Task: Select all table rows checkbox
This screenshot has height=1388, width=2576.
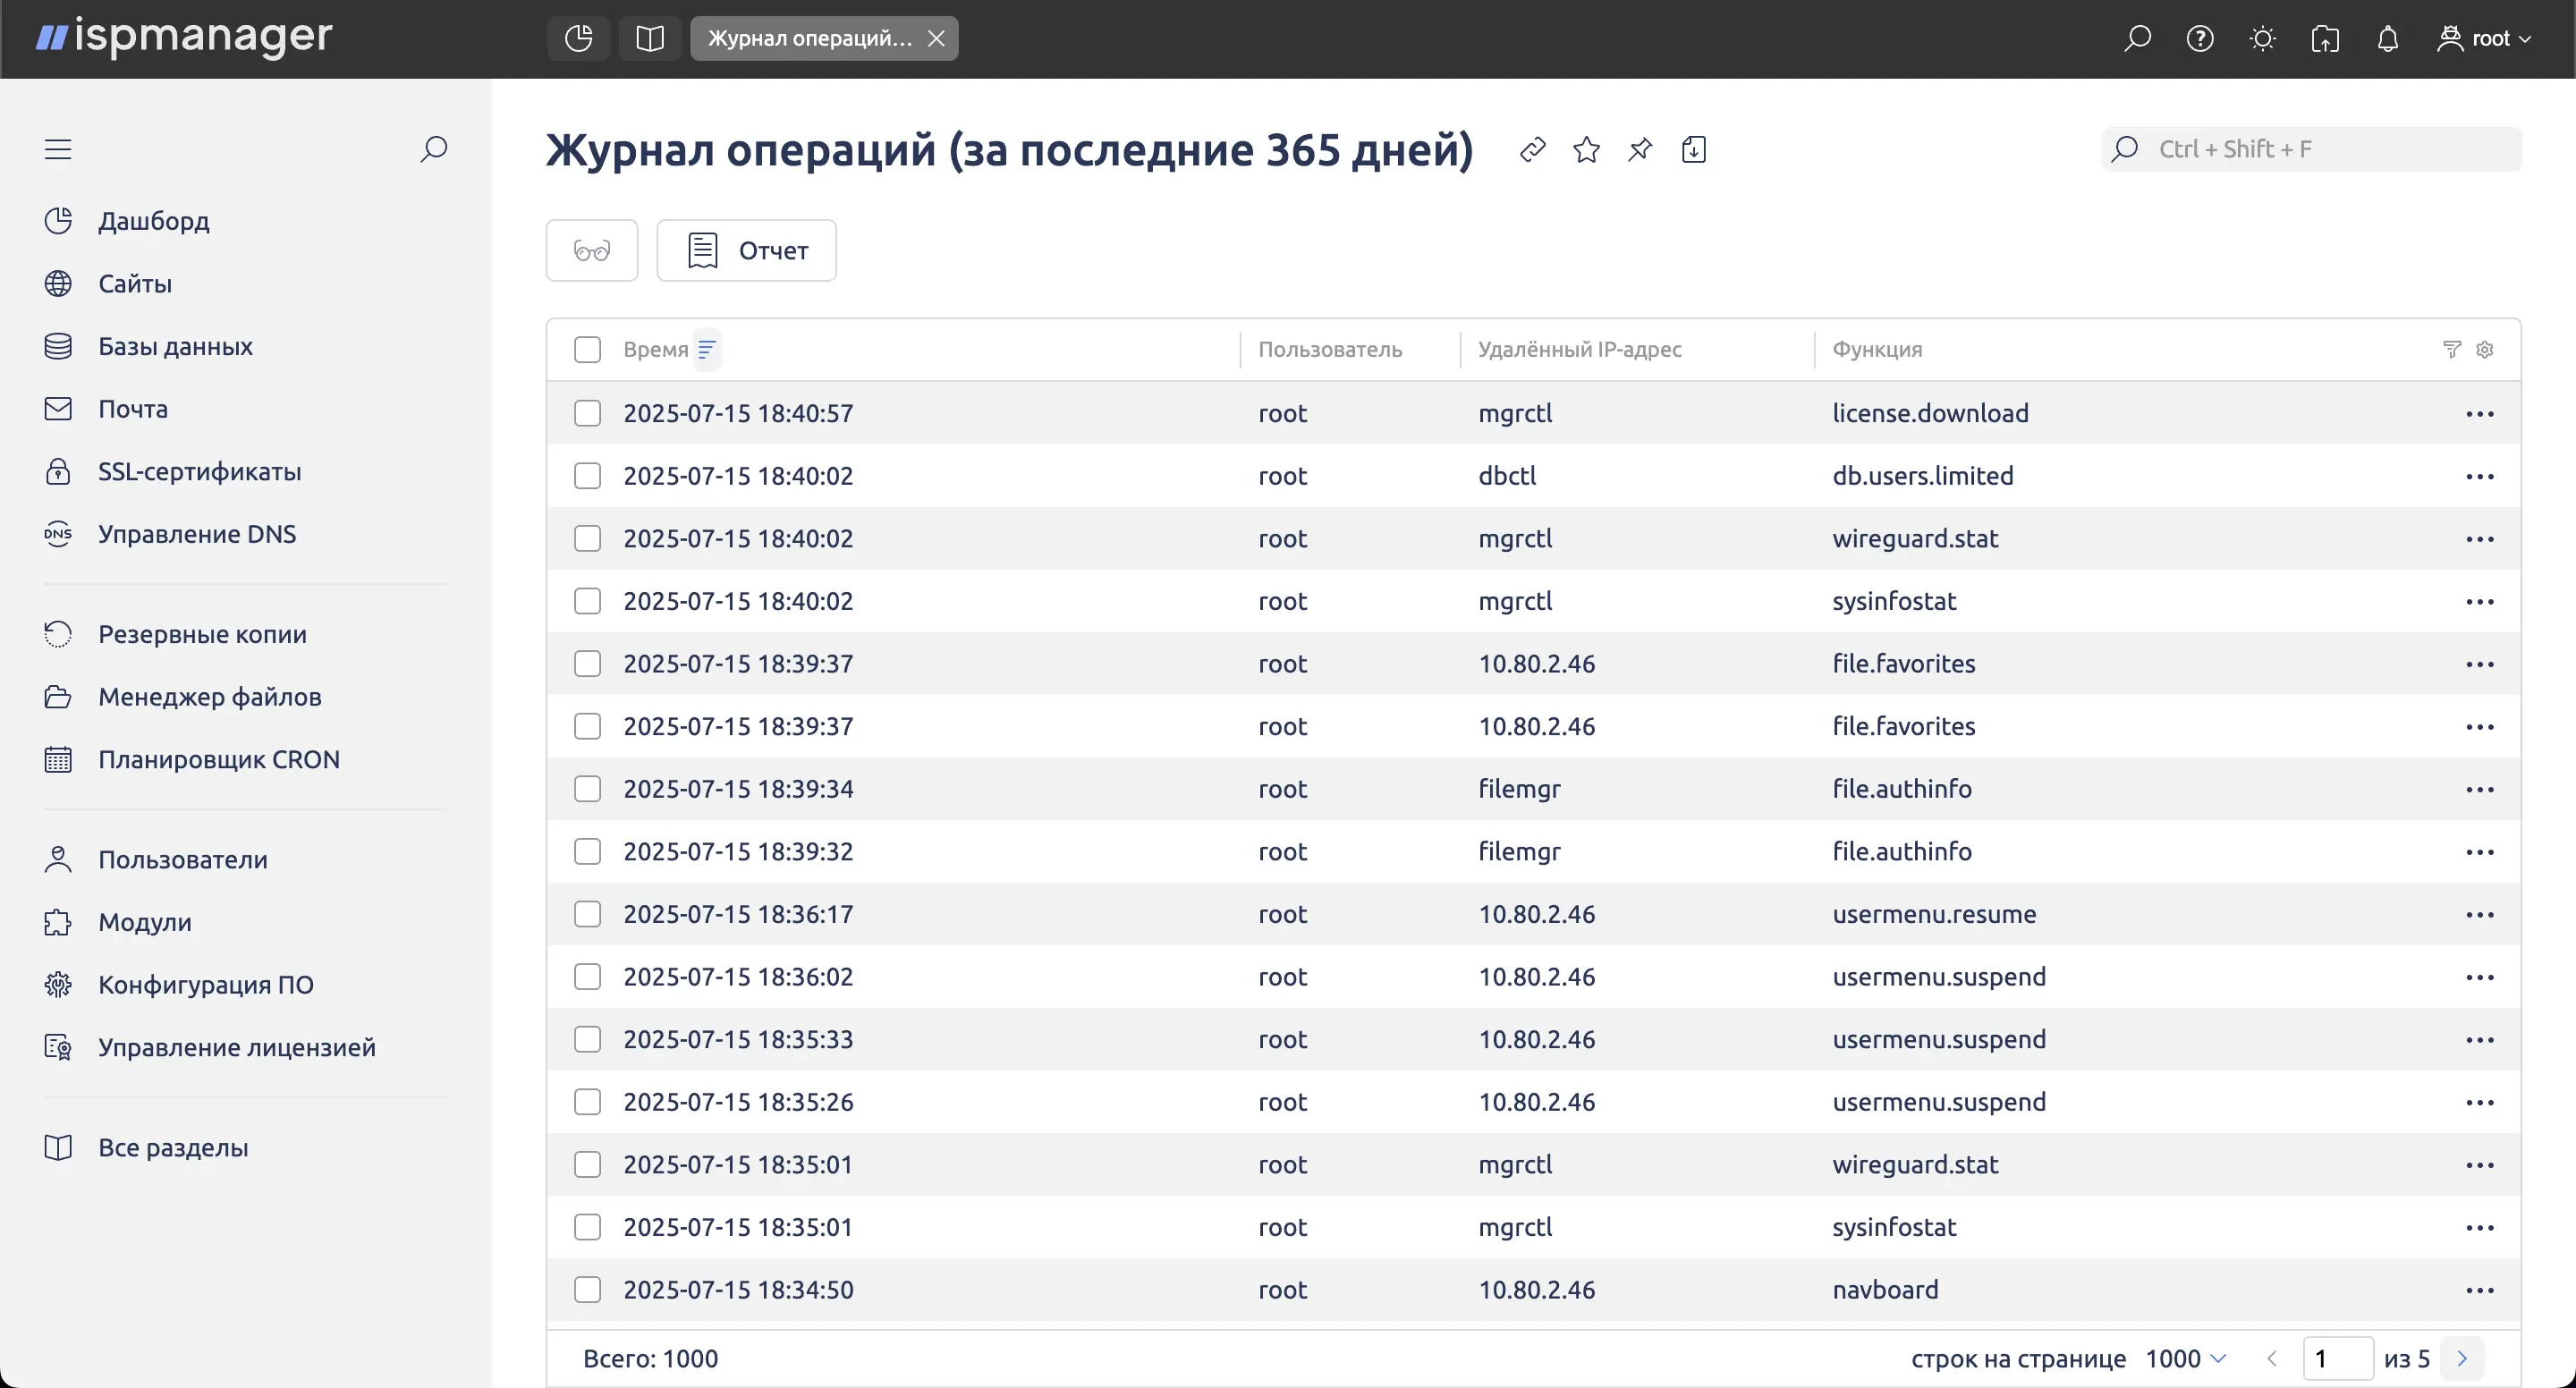Action: [587, 349]
